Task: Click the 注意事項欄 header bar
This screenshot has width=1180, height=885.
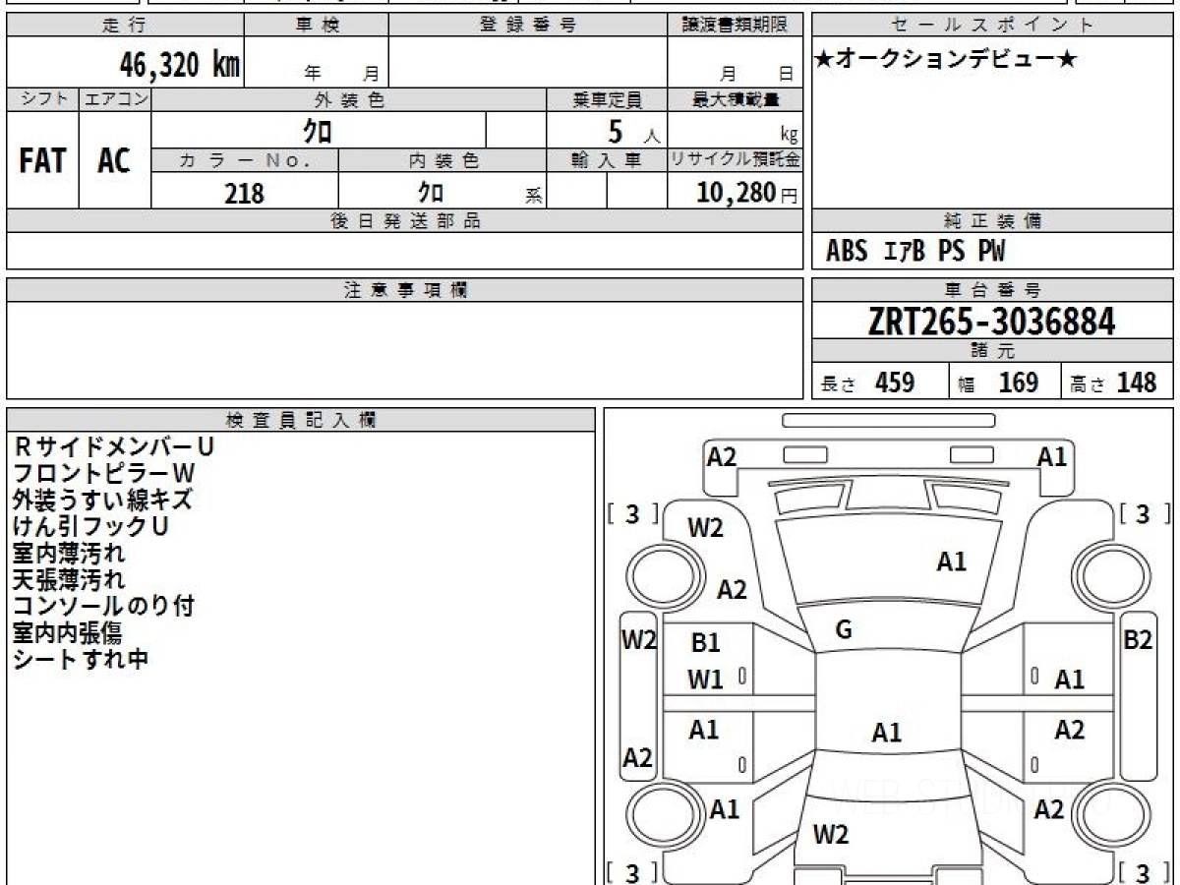Action: tap(404, 290)
